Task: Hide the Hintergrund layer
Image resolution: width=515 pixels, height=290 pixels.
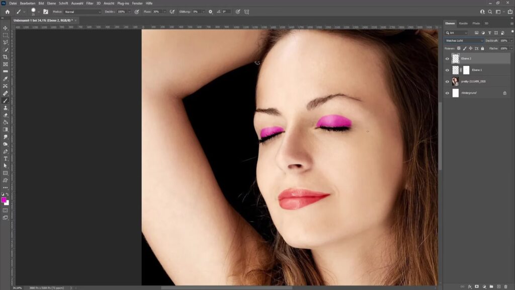Action: pos(447,93)
